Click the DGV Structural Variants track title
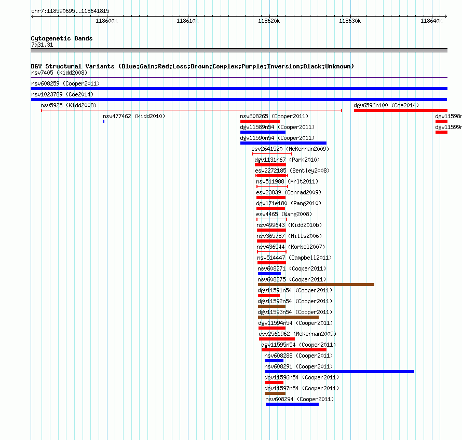 [193, 66]
